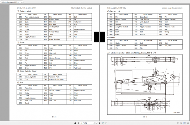Click the Bracket Link section heading
Viewport: 190px width, 125px height.
114,11
